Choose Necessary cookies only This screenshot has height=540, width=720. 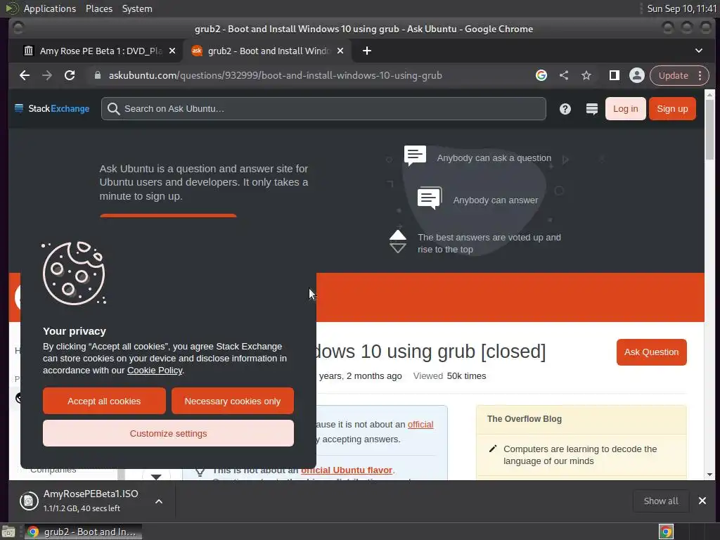pos(232,401)
